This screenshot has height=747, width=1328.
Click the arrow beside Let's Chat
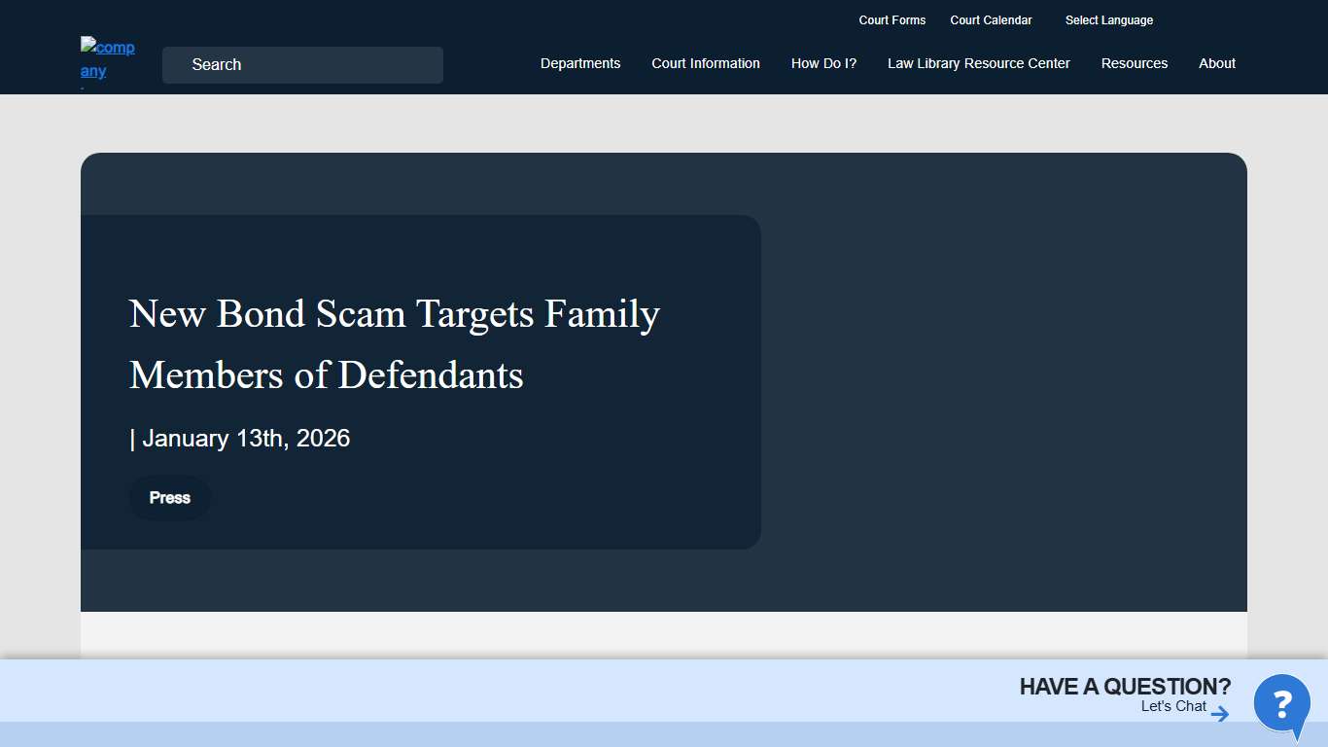(x=1219, y=712)
